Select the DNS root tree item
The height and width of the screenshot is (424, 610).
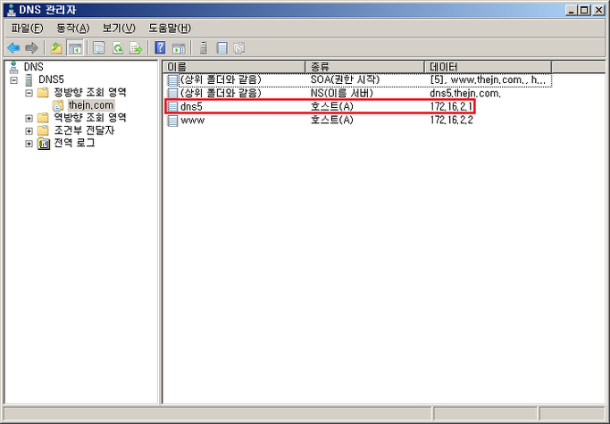[x=33, y=67]
